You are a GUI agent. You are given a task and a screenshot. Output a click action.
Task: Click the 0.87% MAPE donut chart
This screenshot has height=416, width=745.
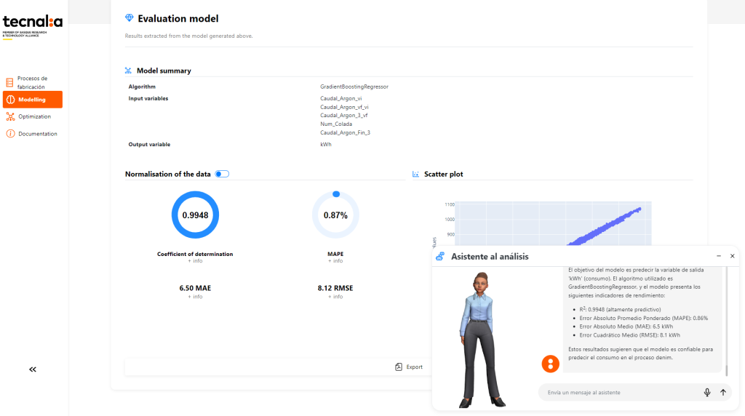(335, 215)
